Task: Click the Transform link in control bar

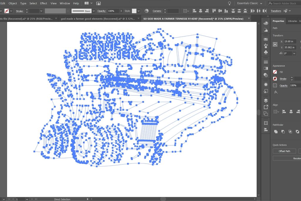Action: coord(276,11)
